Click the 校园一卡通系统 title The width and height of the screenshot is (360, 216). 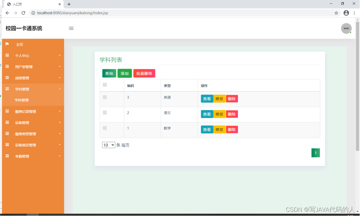(24, 28)
